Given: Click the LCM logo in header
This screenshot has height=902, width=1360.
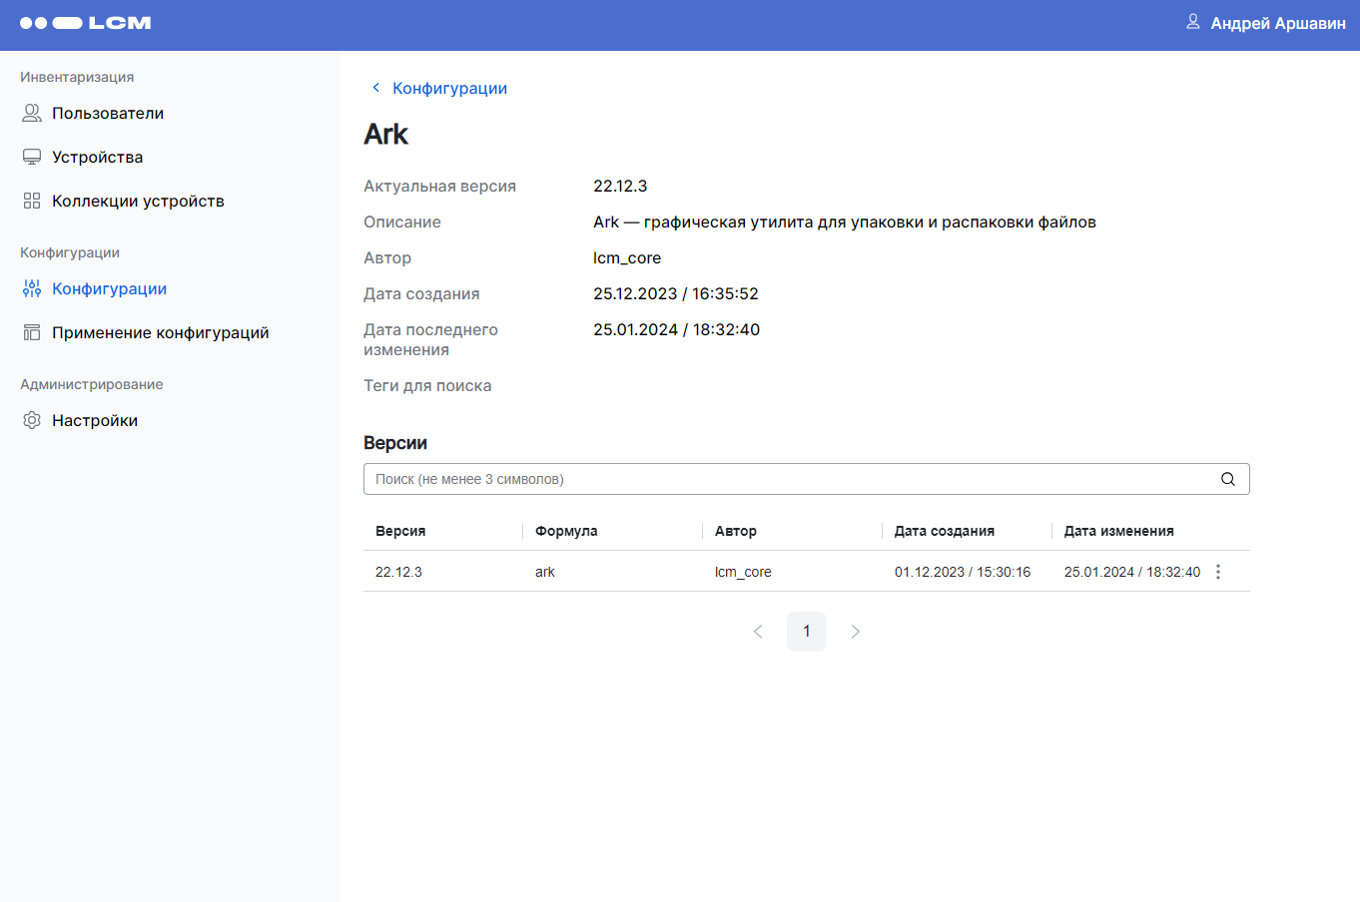Looking at the screenshot, I should click(x=86, y=23).
